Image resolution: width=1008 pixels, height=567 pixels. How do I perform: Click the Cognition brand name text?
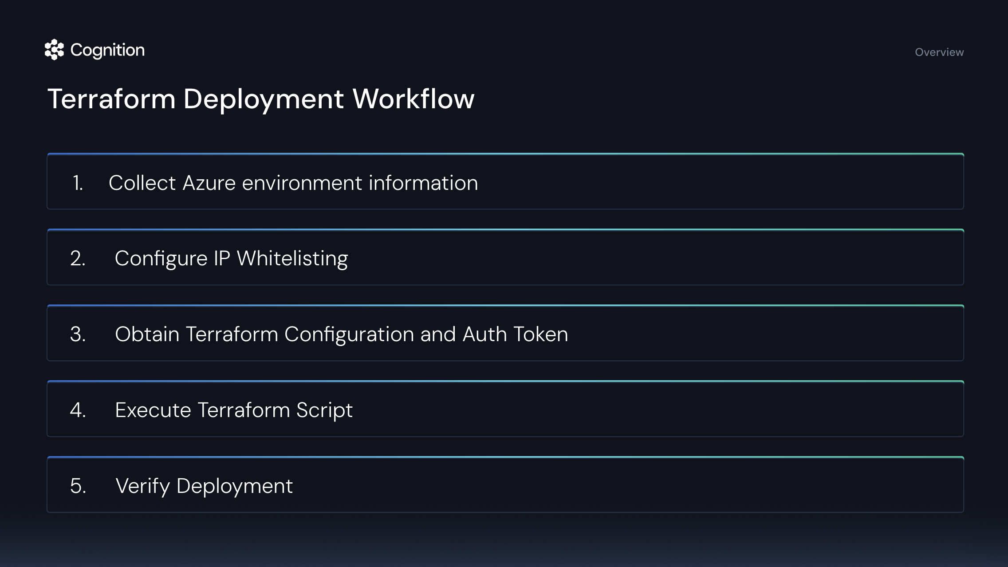pos(107,50)
